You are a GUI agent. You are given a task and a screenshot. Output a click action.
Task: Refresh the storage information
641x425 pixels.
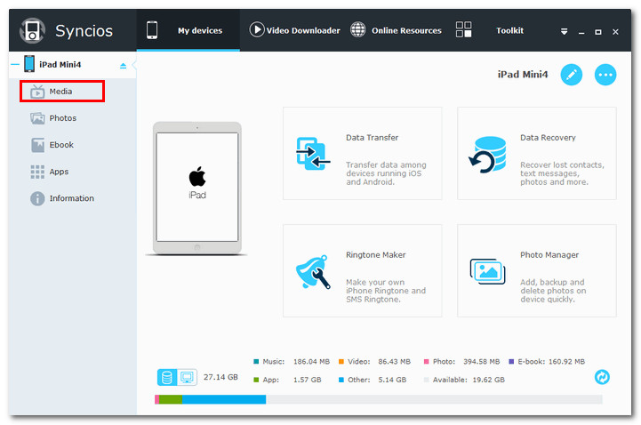(602, 377)
